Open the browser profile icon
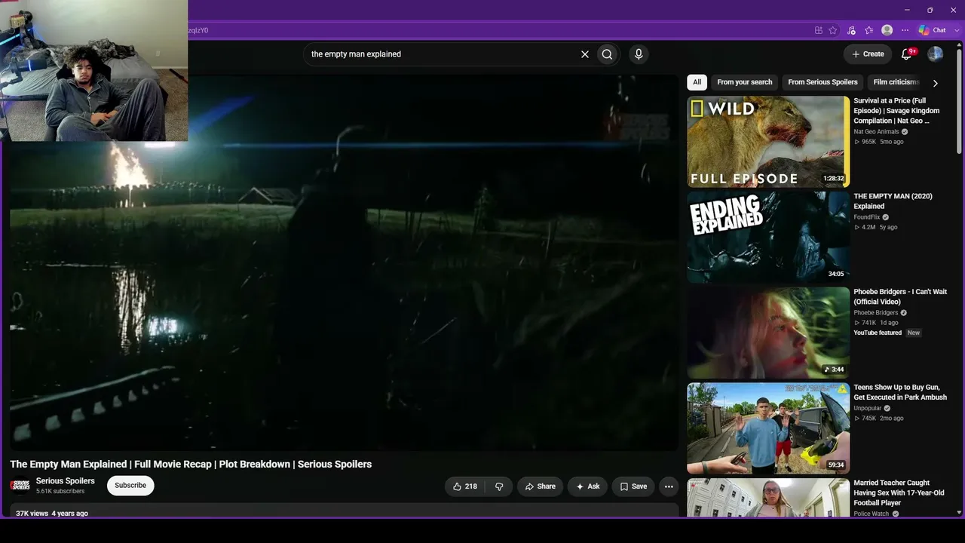965x543 pixels. tap(887, 30)
